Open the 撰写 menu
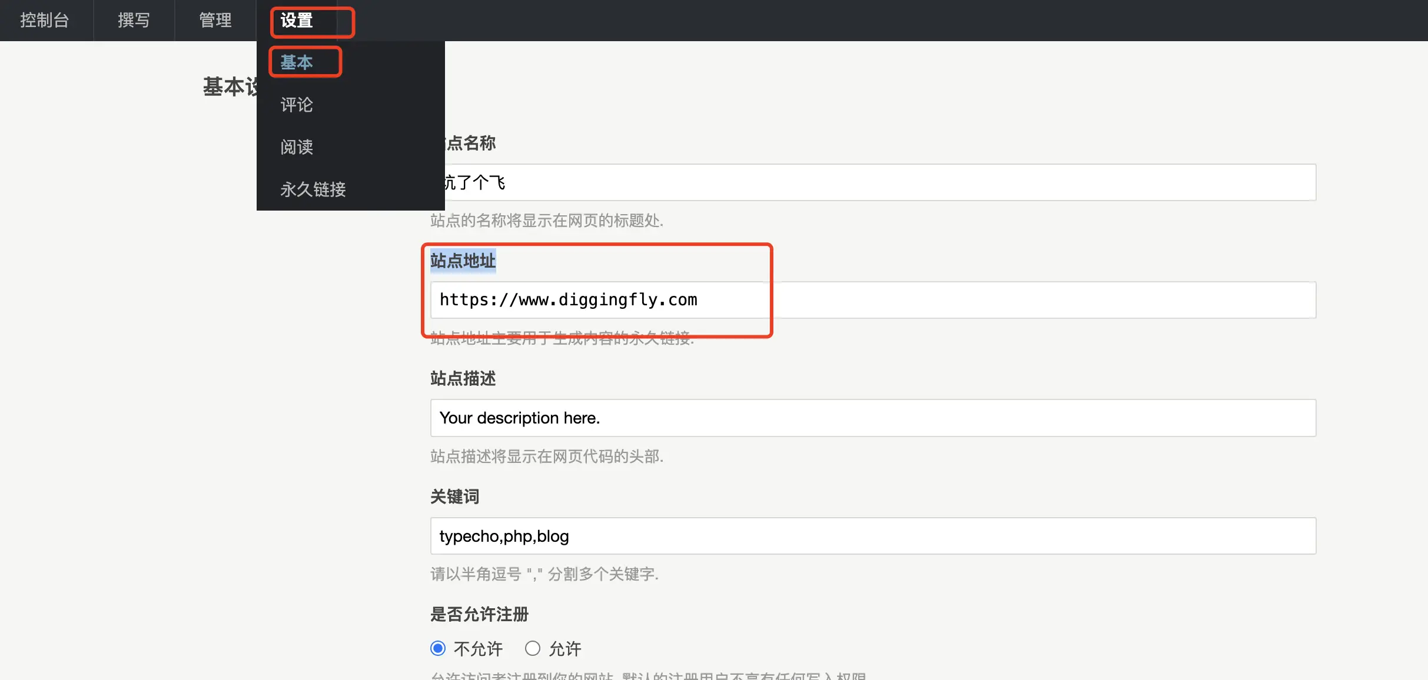Screen dimensions: 1428x680 click(x=134, y=21)
